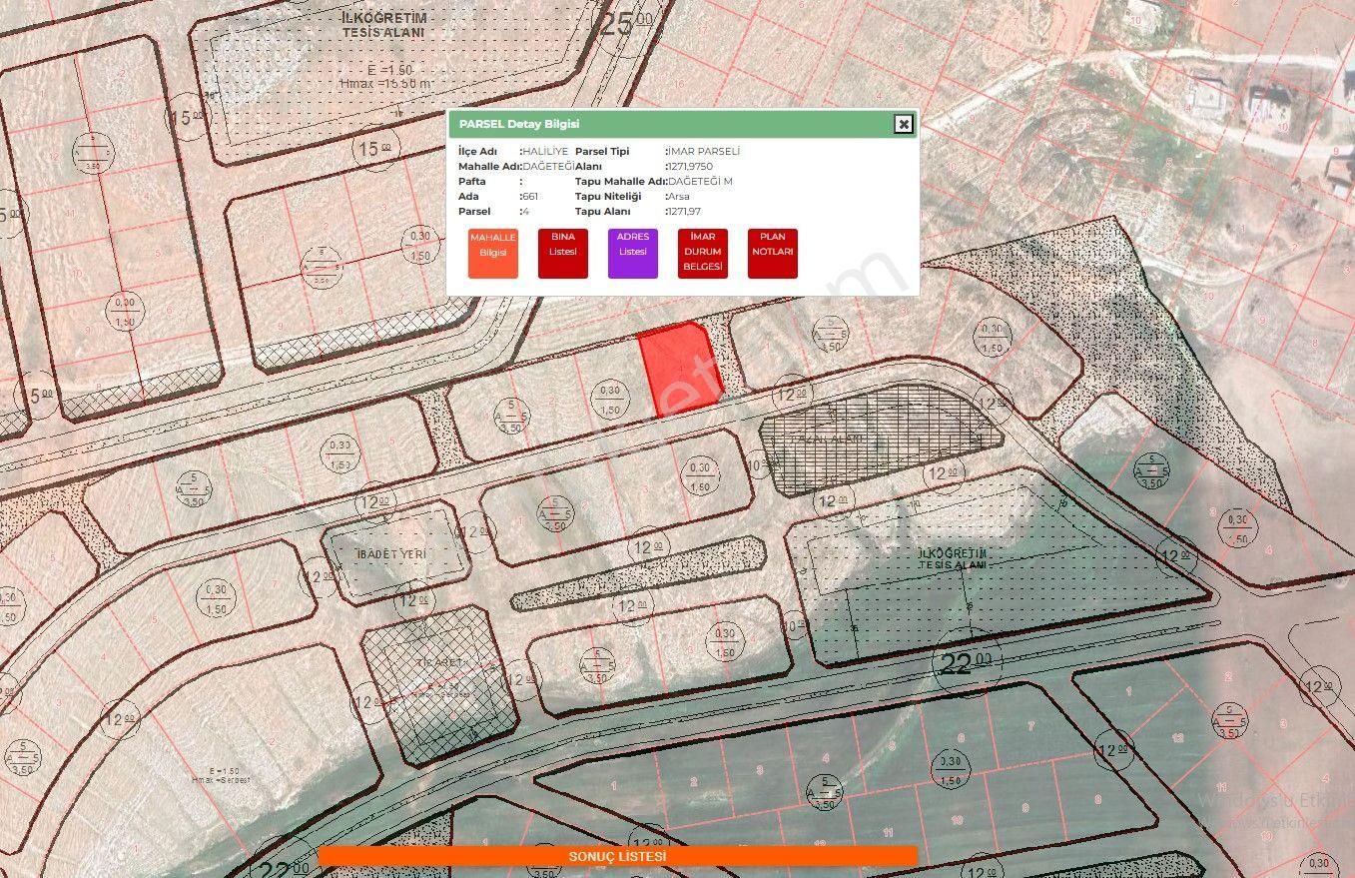
Task: Click the Tapu Niteliği value Arsa
Action: (x=679, y=197)
